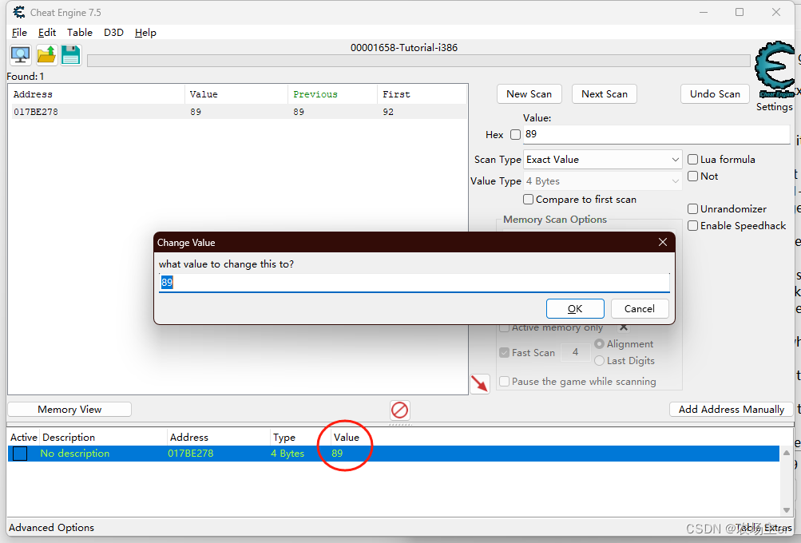Click the scan progress bar

coord(418,61)
